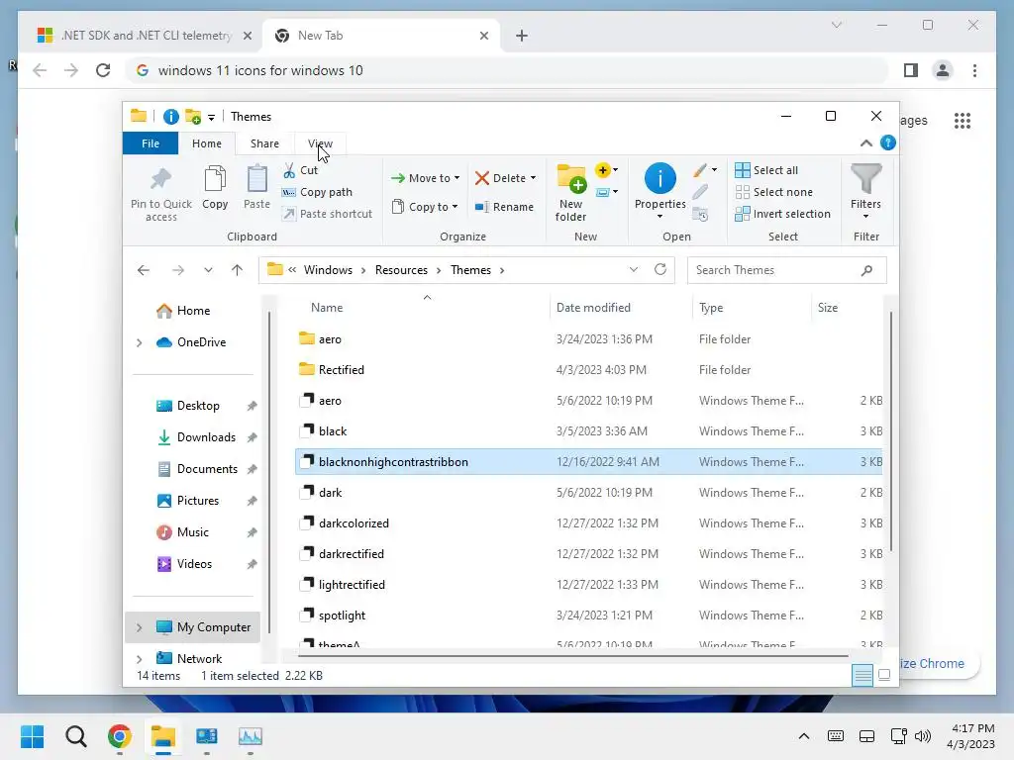Expand address bar history dropdown
The height and width of the screenshot is (760, 1014).
pyautogui.click(x=634, y=269)
